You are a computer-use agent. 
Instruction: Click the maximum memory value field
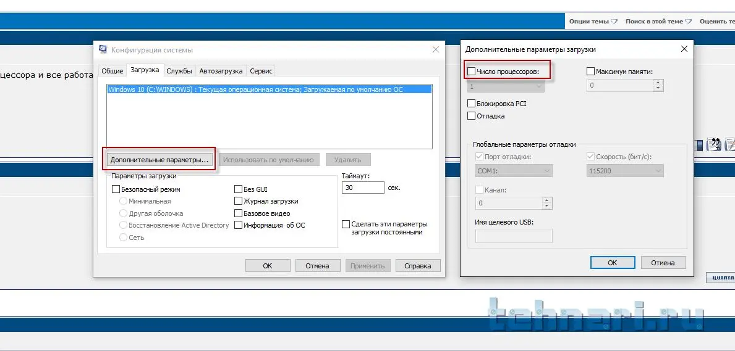pos(620,86)
